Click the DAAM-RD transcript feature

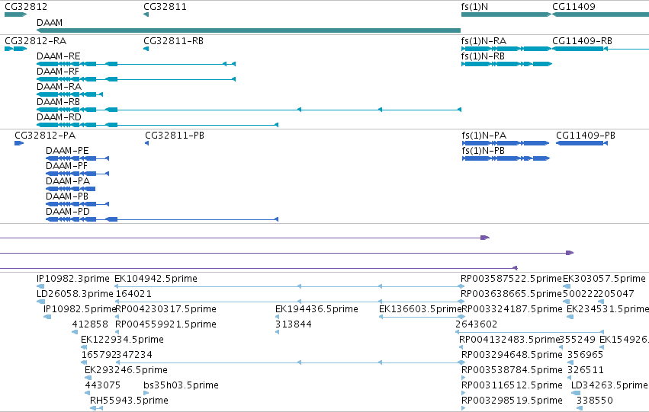point(157,125)
